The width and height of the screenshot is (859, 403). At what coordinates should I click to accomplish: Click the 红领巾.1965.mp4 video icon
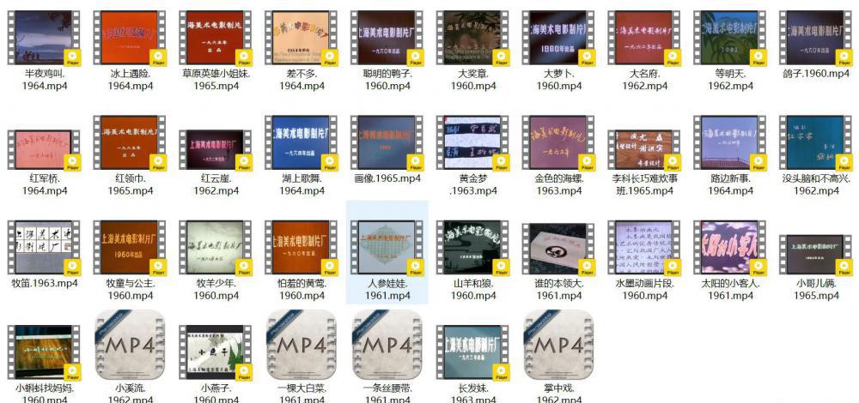(x=130, y=142)
